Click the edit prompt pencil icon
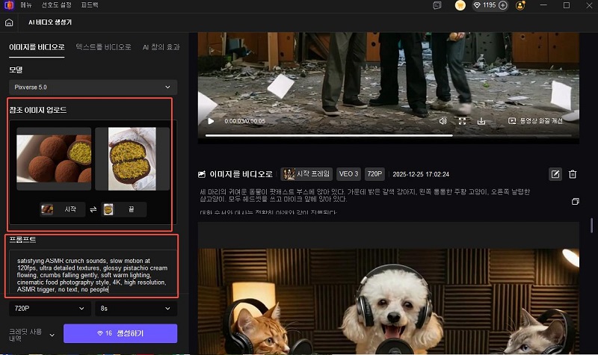The height and width of the screenshot is (355, 598). point(555,174)
